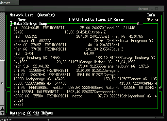
Task: Select the kismet taskbar tab at top
Action: pyautogui.click(x=9, y=3)
